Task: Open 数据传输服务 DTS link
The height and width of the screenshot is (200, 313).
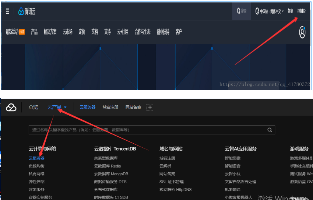Action: [110, 182]
